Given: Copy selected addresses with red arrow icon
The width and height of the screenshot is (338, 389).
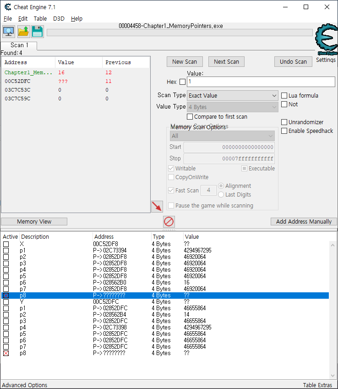Looking at the screenshot, I should 157,207.
